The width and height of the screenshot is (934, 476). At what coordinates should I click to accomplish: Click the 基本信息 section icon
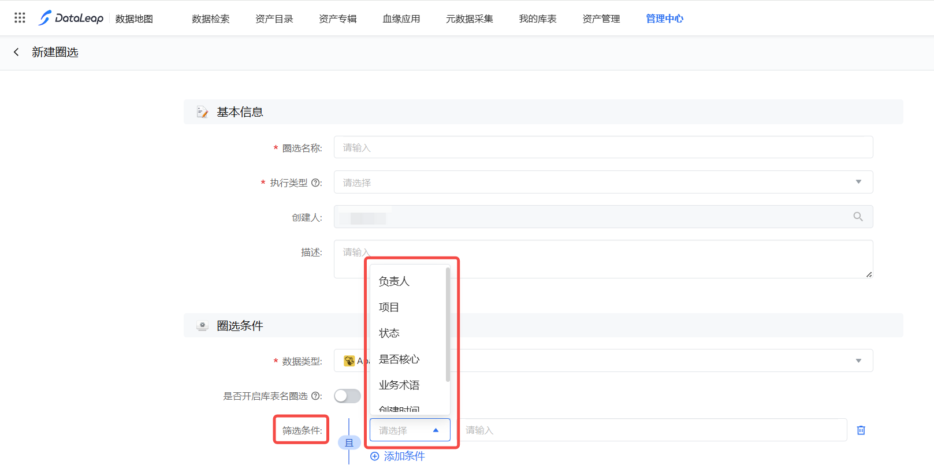[x=202, y=112]
